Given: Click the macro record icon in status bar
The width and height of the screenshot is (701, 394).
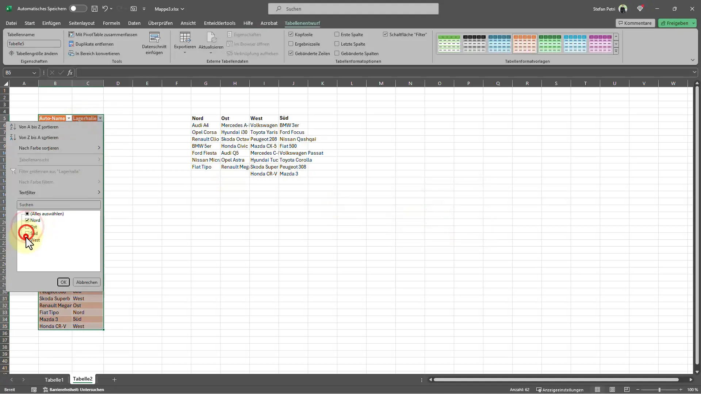Looking at the screenshot, I should pos(34,390).
